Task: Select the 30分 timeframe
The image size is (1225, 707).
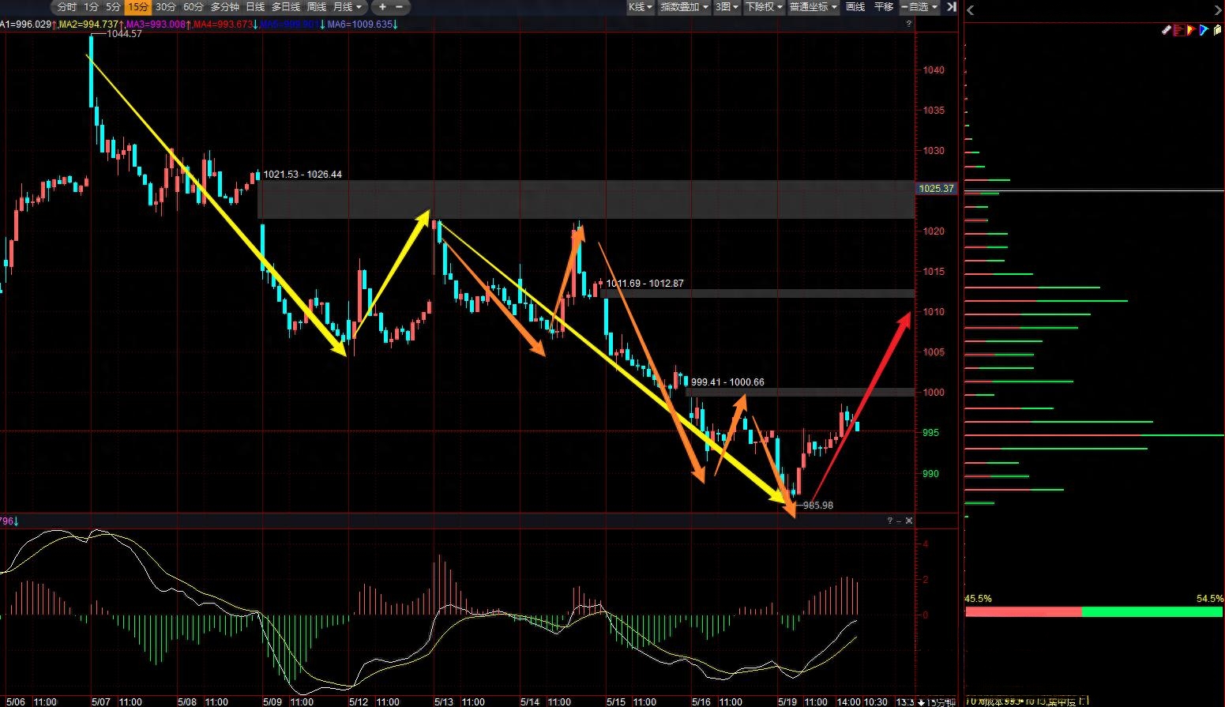Action: (x=166, y=6)
